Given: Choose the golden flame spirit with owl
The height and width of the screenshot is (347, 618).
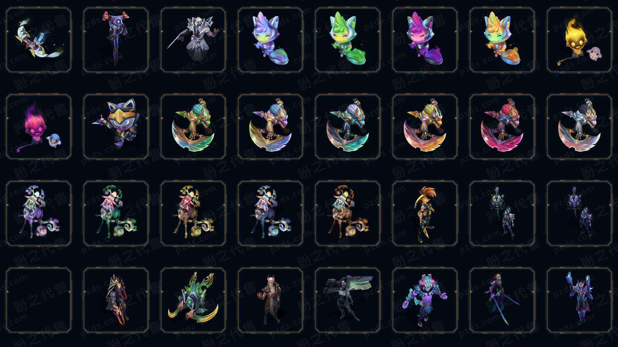Looking at the screenshot, I should tap(579, 40).
